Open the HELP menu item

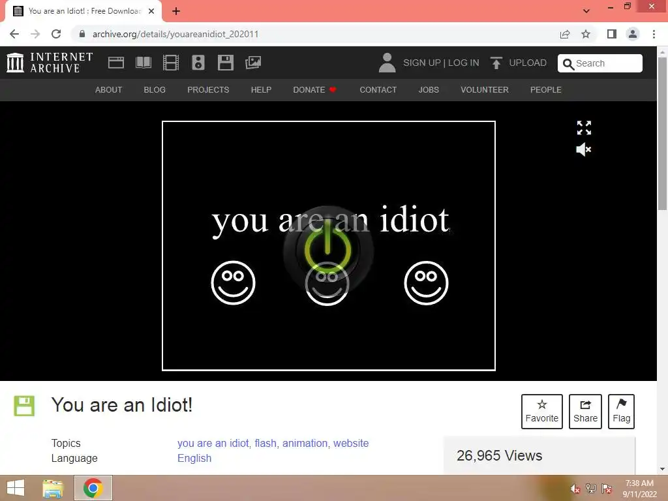(261, 90)
